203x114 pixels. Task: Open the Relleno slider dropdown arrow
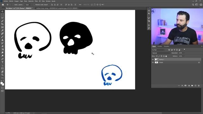[184, 56]
